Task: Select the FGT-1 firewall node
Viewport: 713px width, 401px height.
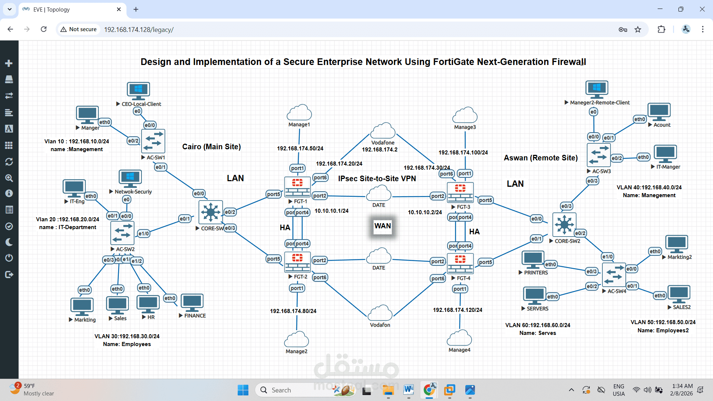Action: pos(297,187)
